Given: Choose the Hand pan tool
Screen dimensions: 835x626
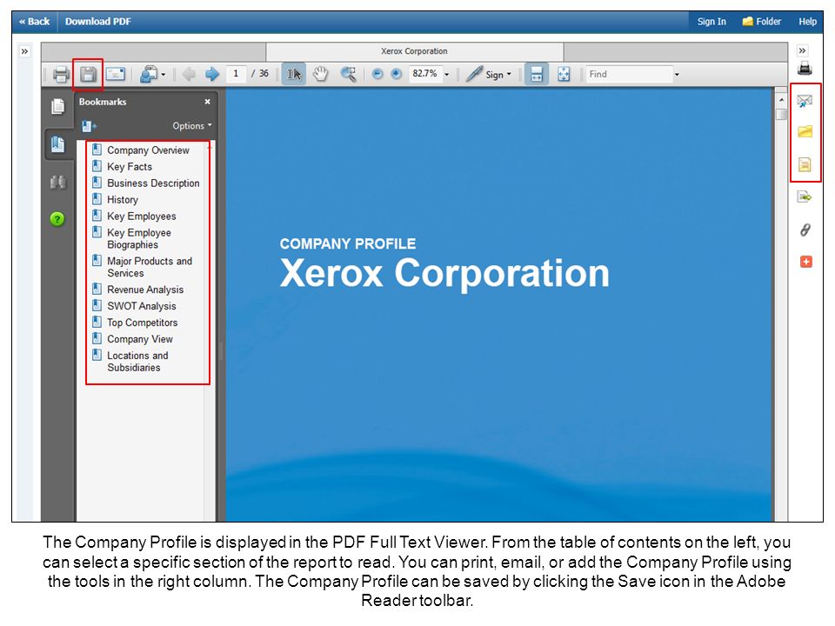Looking at the screenshot, I should 321,74.
